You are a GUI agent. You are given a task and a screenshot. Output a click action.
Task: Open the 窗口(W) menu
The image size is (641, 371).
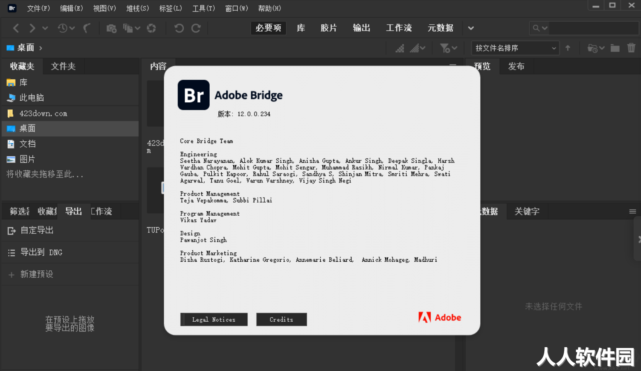click(236, 8)
